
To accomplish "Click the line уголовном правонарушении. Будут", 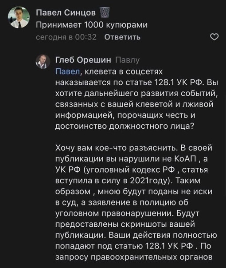I will click(127, 213).
